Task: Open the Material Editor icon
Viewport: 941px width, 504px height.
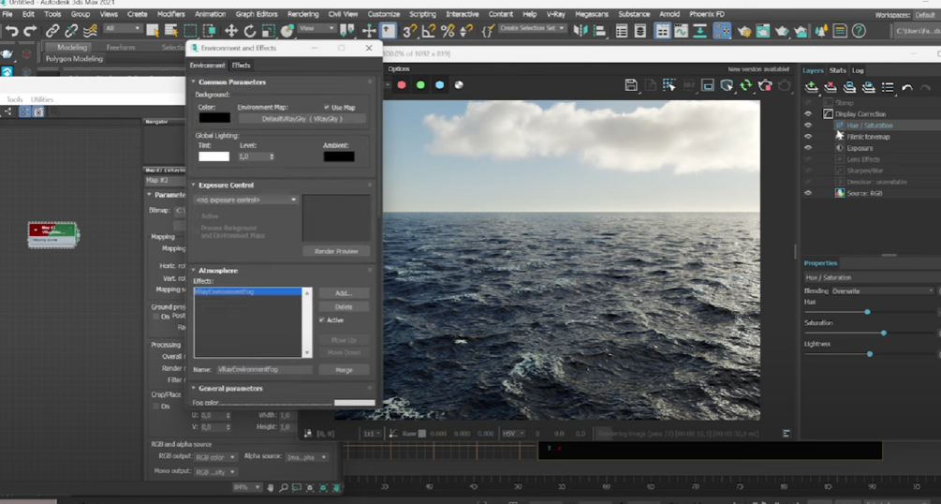Action: pyautogui.click(x=722, y=30)
